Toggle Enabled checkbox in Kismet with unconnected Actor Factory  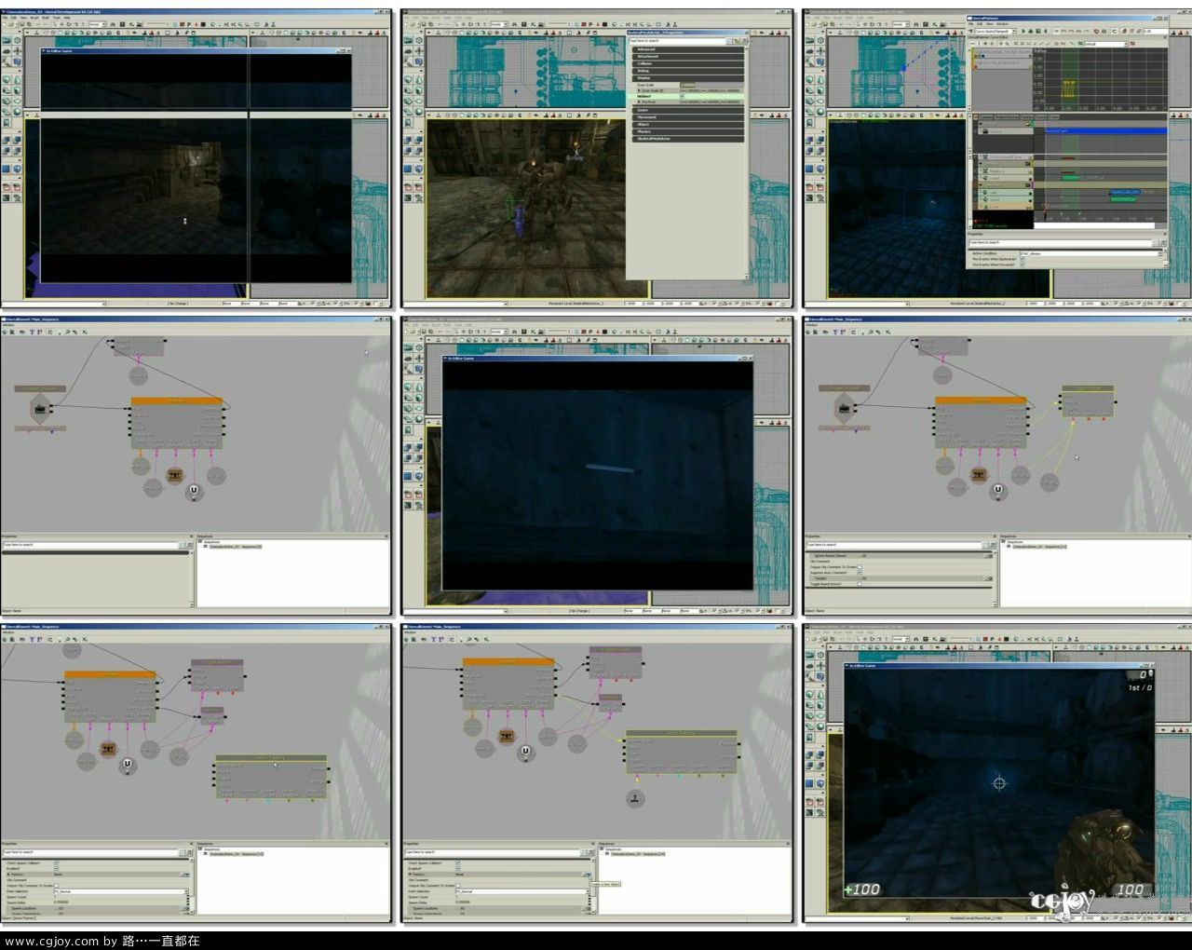click(x=56, y=868)
